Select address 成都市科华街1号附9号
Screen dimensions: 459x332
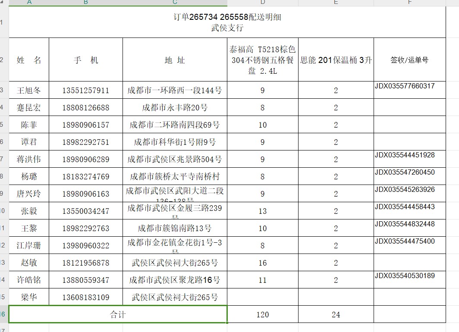(175, 142)
